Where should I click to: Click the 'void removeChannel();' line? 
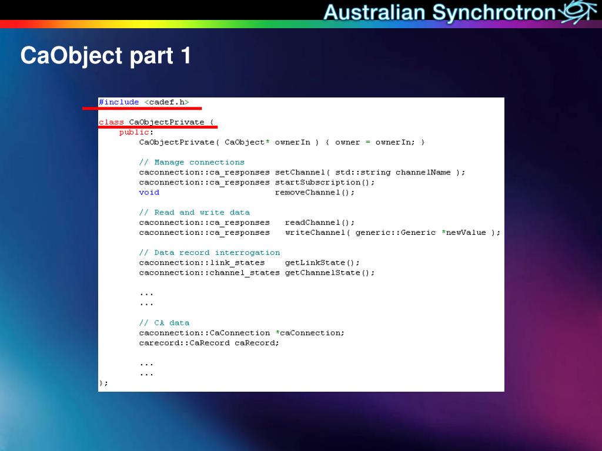(247, 193)
